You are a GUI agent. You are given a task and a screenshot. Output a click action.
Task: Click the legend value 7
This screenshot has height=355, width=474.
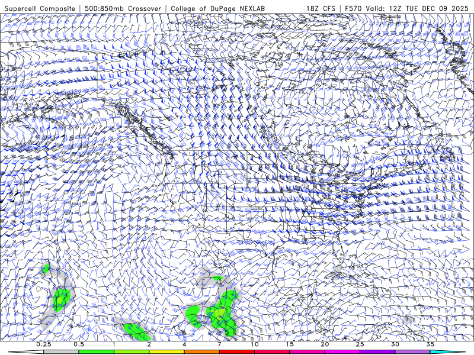[x=219, y=344]
